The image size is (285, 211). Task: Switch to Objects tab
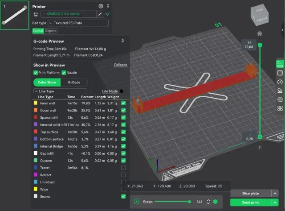(x=50, y=31)
